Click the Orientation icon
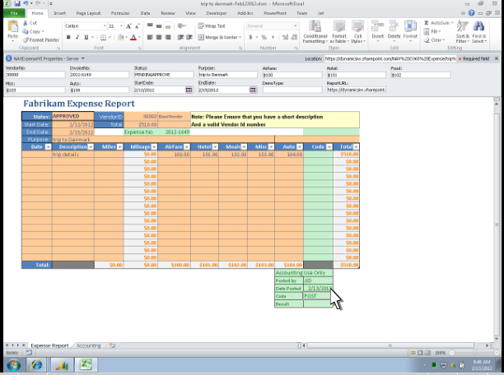This screenshot has width=504, height=375. [181, 25]
